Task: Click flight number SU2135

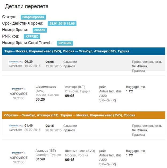Action: point(19,162)
